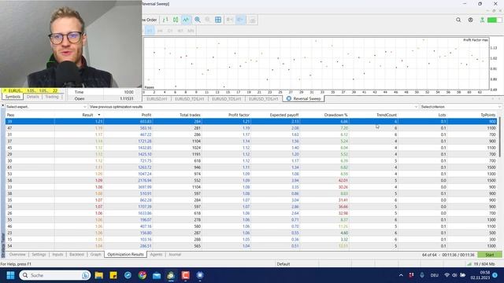Open Google Chrome from the taskbar

[x=142, y=275]
